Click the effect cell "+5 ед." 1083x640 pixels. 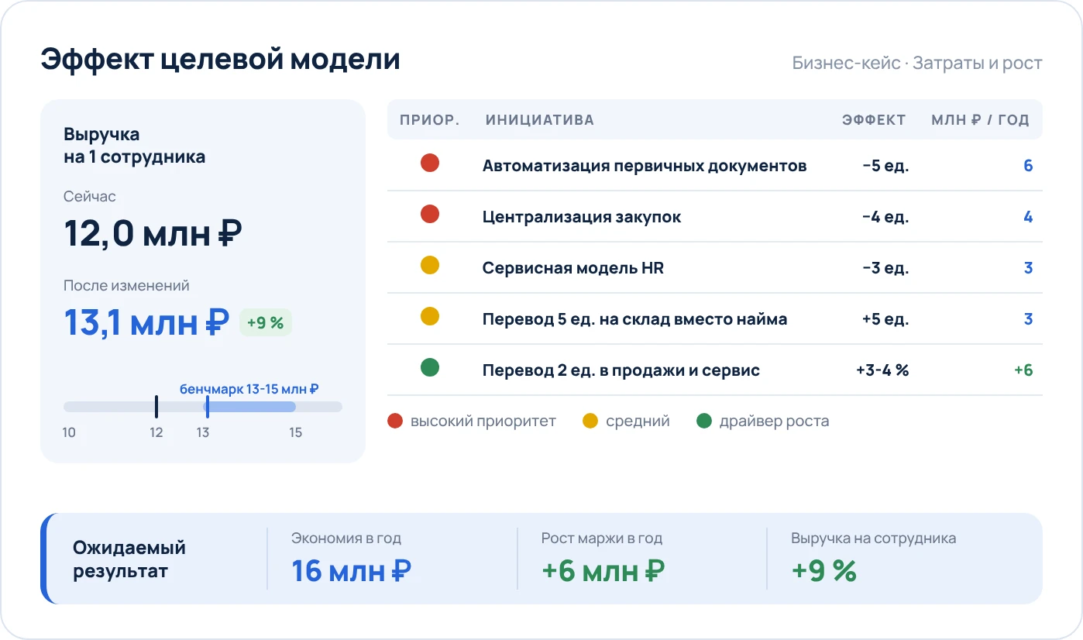click(x=885, y=319)
